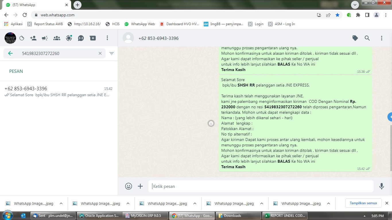This screenshot has height=220, width=392.
Task: Go back in browser history
Action: (6, 15)
